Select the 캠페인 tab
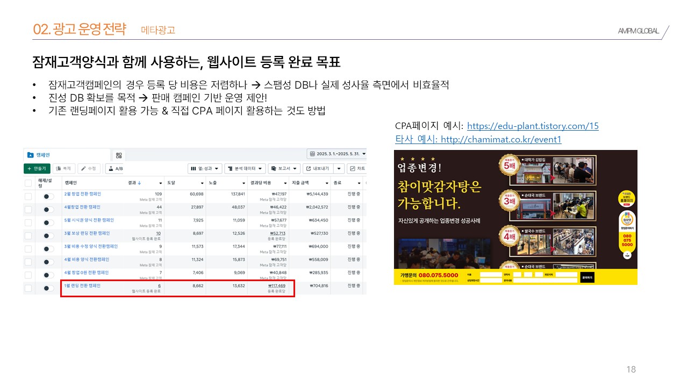The width and height of the screenshot is (688, 387). click(x=43, y=155)
